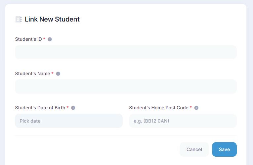Open the Pick date field
This screenshot has width=253, height=165.
(68, 121)
